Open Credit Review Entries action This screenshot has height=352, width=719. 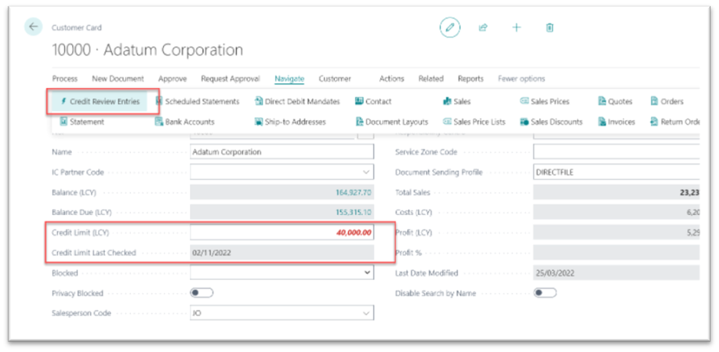point(100,102)
